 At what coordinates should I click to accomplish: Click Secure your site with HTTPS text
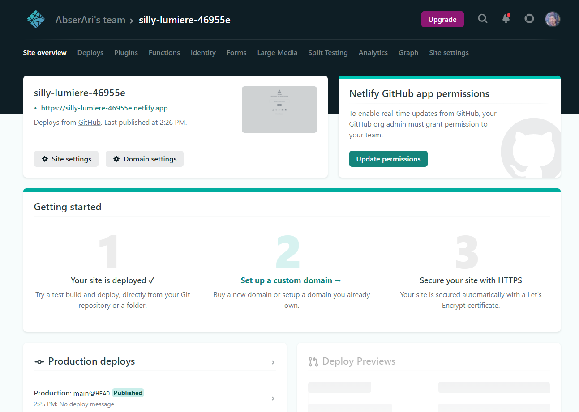471,280
